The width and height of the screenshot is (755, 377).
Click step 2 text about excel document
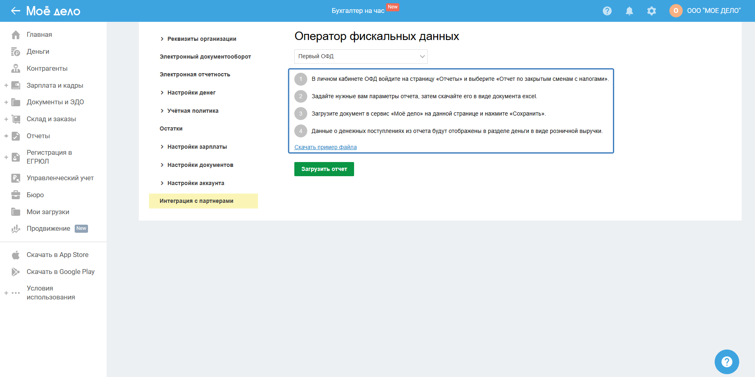[424, 96]
